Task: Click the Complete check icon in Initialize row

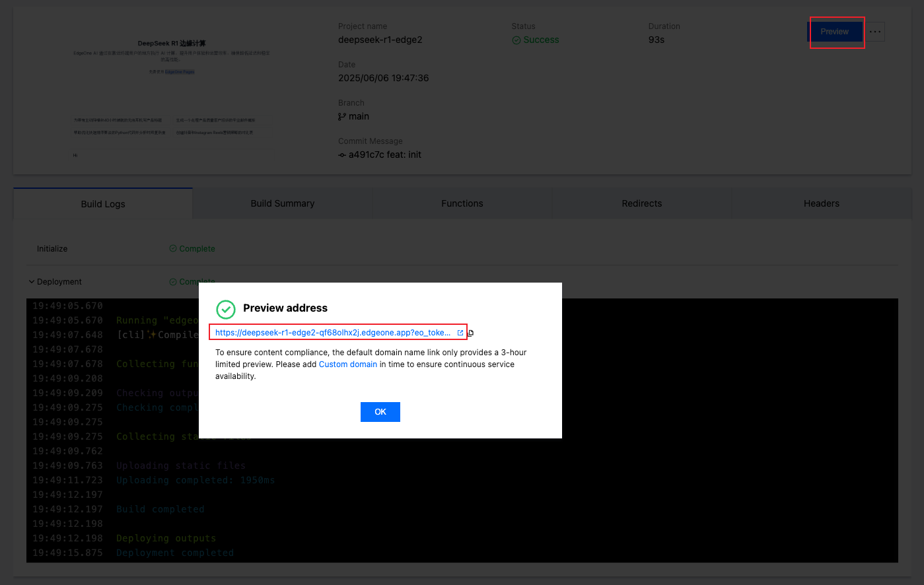Action: point(173,249)
